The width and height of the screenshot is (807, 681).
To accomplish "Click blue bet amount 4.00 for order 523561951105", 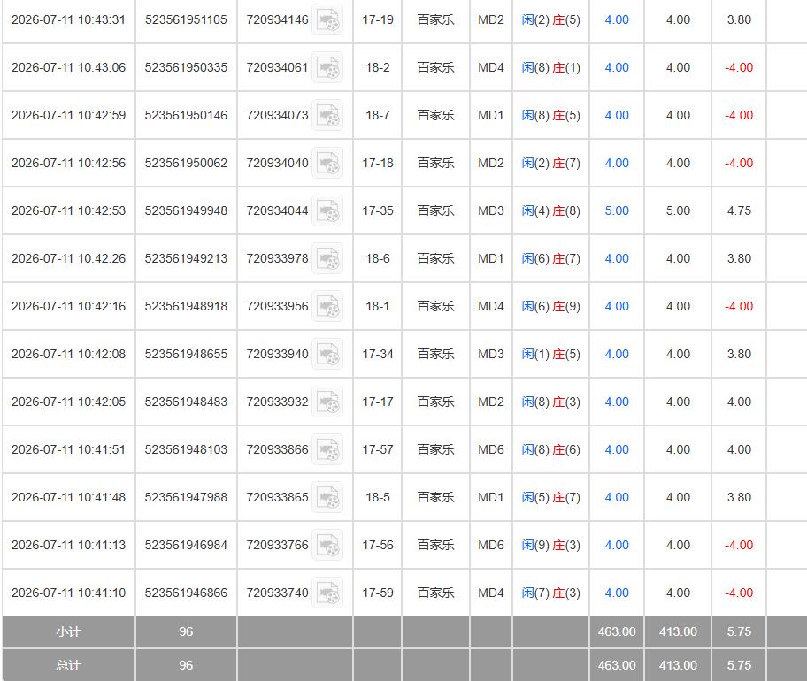I will [x=617, y=20].
